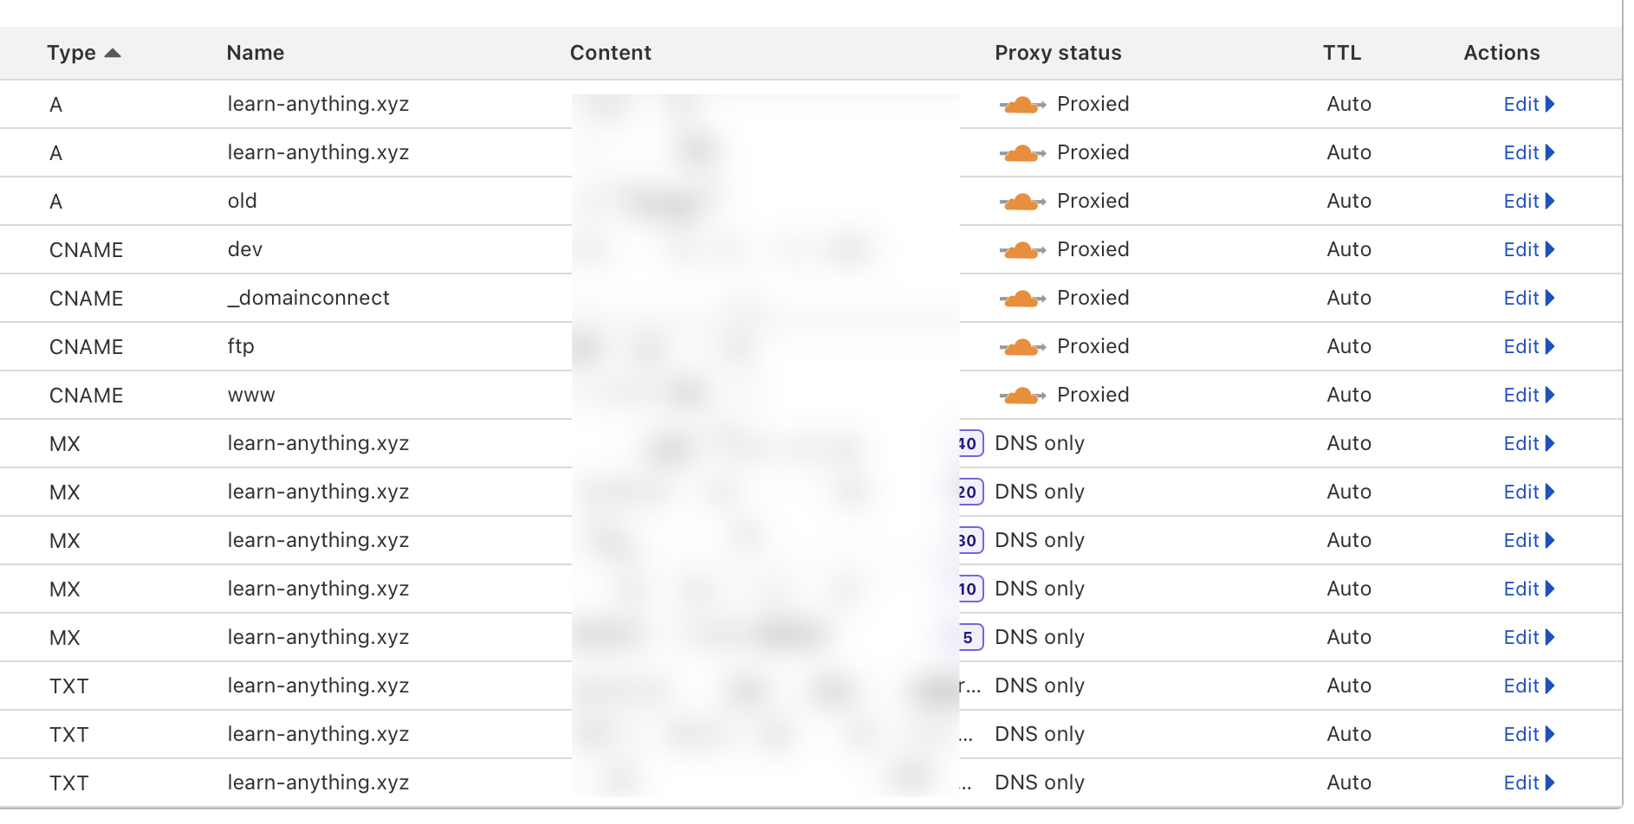
Task: Click the arrow icon beside Edit on the first MX row
Action: (1551, 443)
